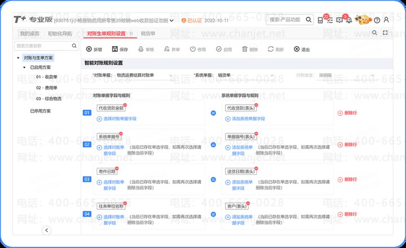406x248 pixels.
Task: Remove the 单据编号(表头) field tag
Action: [256, 133]
